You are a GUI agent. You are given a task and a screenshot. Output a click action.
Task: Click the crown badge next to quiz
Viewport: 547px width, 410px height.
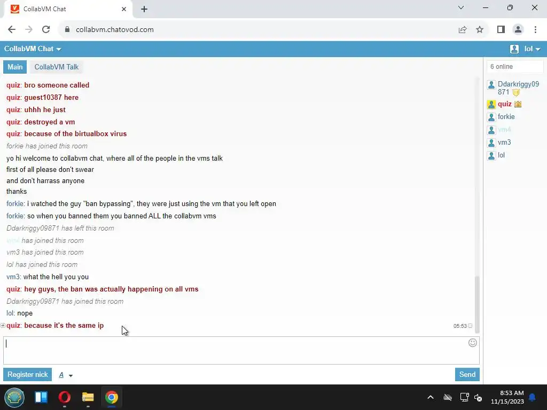(x=518, y=104)
